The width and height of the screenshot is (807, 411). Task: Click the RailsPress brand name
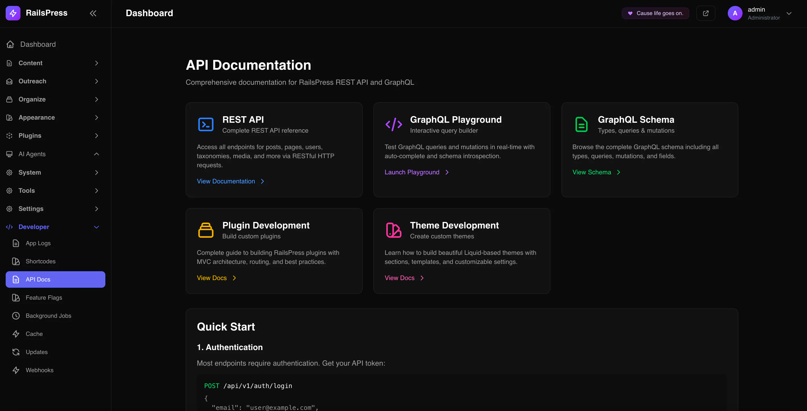coord(47,13)
